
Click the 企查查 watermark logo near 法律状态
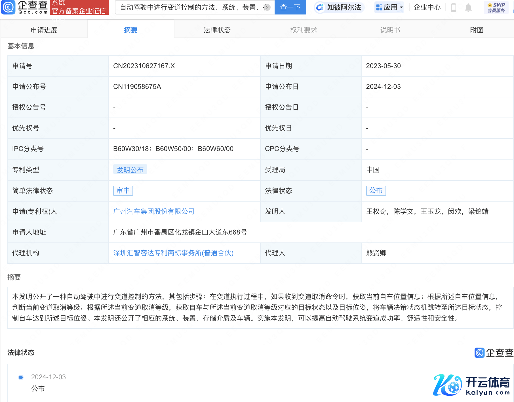pyautogui.click(x=494, y=353)
